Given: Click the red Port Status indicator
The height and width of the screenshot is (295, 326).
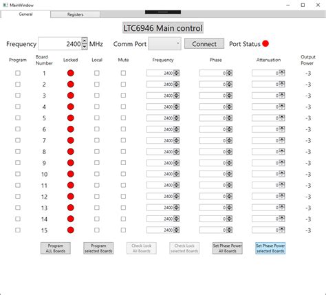Looking at the screenshot, I should coord(265,43).
